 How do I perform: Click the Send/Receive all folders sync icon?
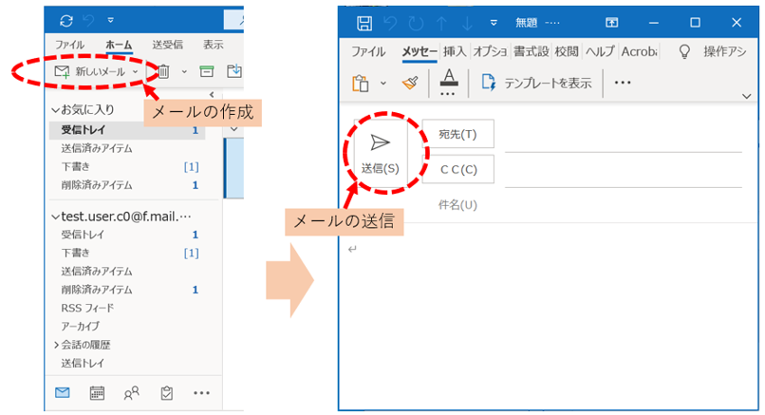(65, 20)
